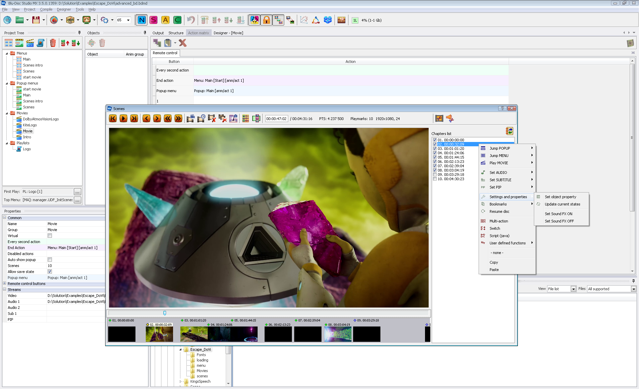The width and height of the screenshot is (639, 389).
Task: Enable chapter 09. 00:03:29:18 checkbox
Action: point(435,175)
